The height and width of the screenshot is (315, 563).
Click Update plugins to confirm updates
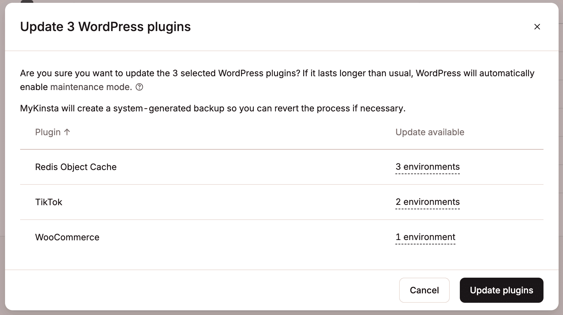(501, 290)
